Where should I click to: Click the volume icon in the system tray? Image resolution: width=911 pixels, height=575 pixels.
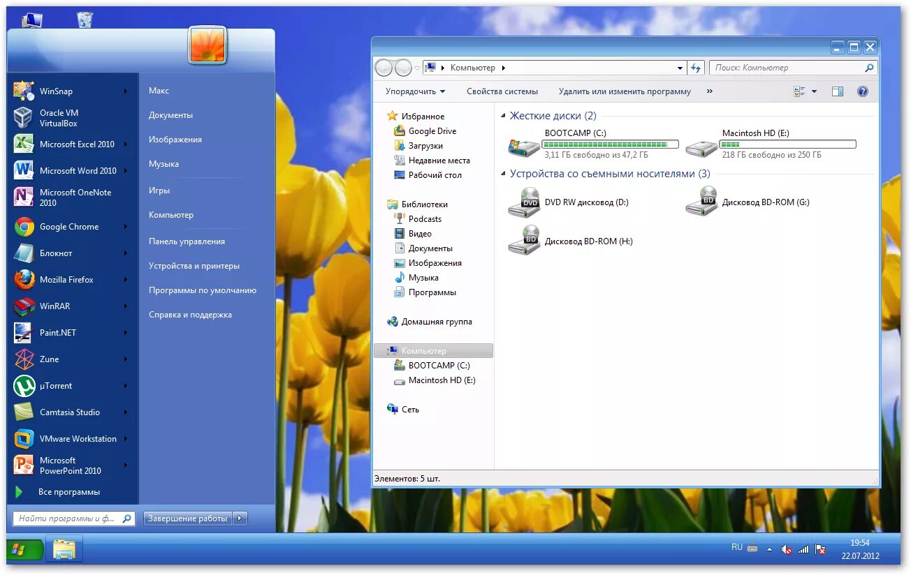click(786, 550)
